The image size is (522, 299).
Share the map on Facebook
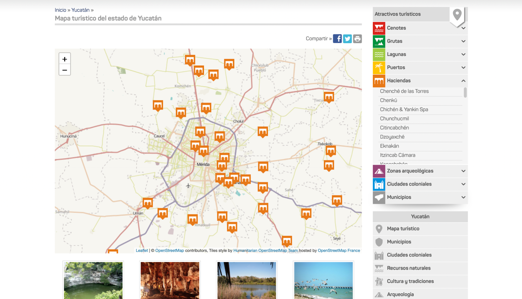(337, 39)
